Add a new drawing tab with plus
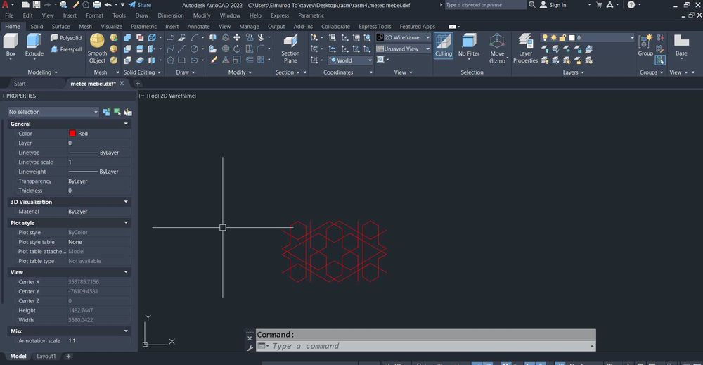 click(x=138, y=84)
